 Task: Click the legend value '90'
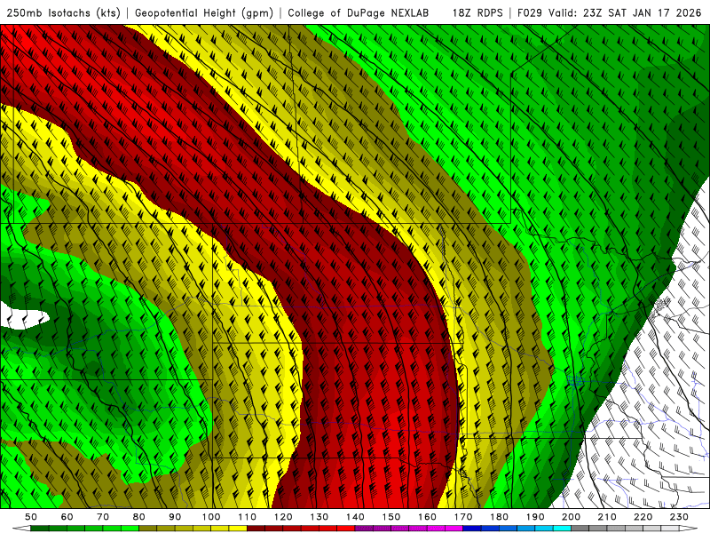coord(175,517)
